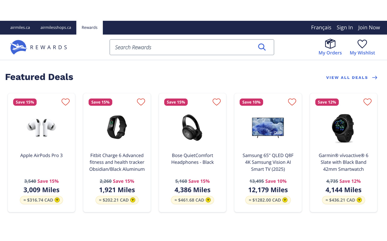This screenshot has width=387, height=241.
Task: Click the 3,009 Miles price
Action: 41,190
